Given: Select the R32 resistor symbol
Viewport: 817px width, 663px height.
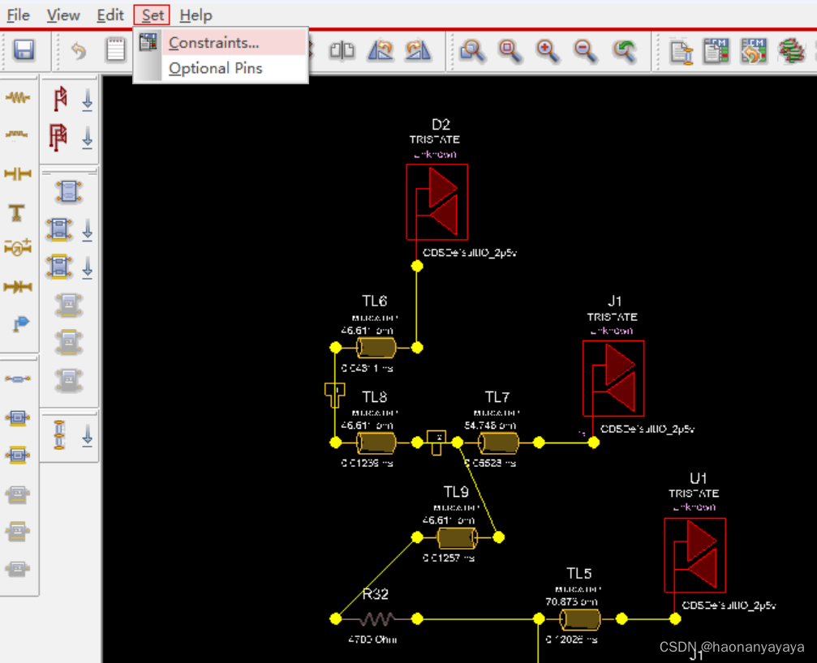Looking at the screenshot, I should pos(376,619).
